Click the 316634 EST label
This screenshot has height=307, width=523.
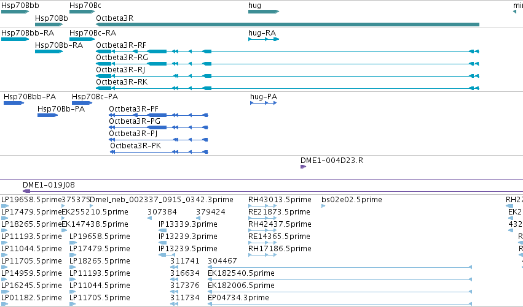[185, 273]
